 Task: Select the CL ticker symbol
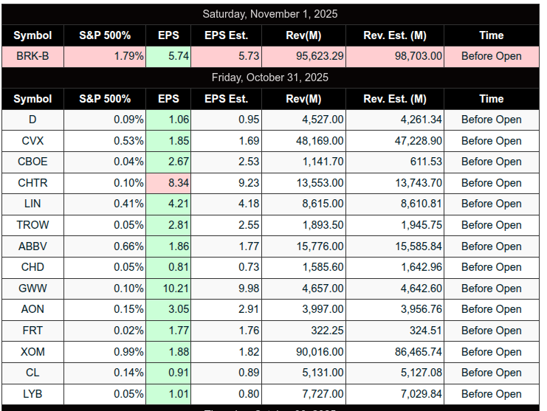32,373
